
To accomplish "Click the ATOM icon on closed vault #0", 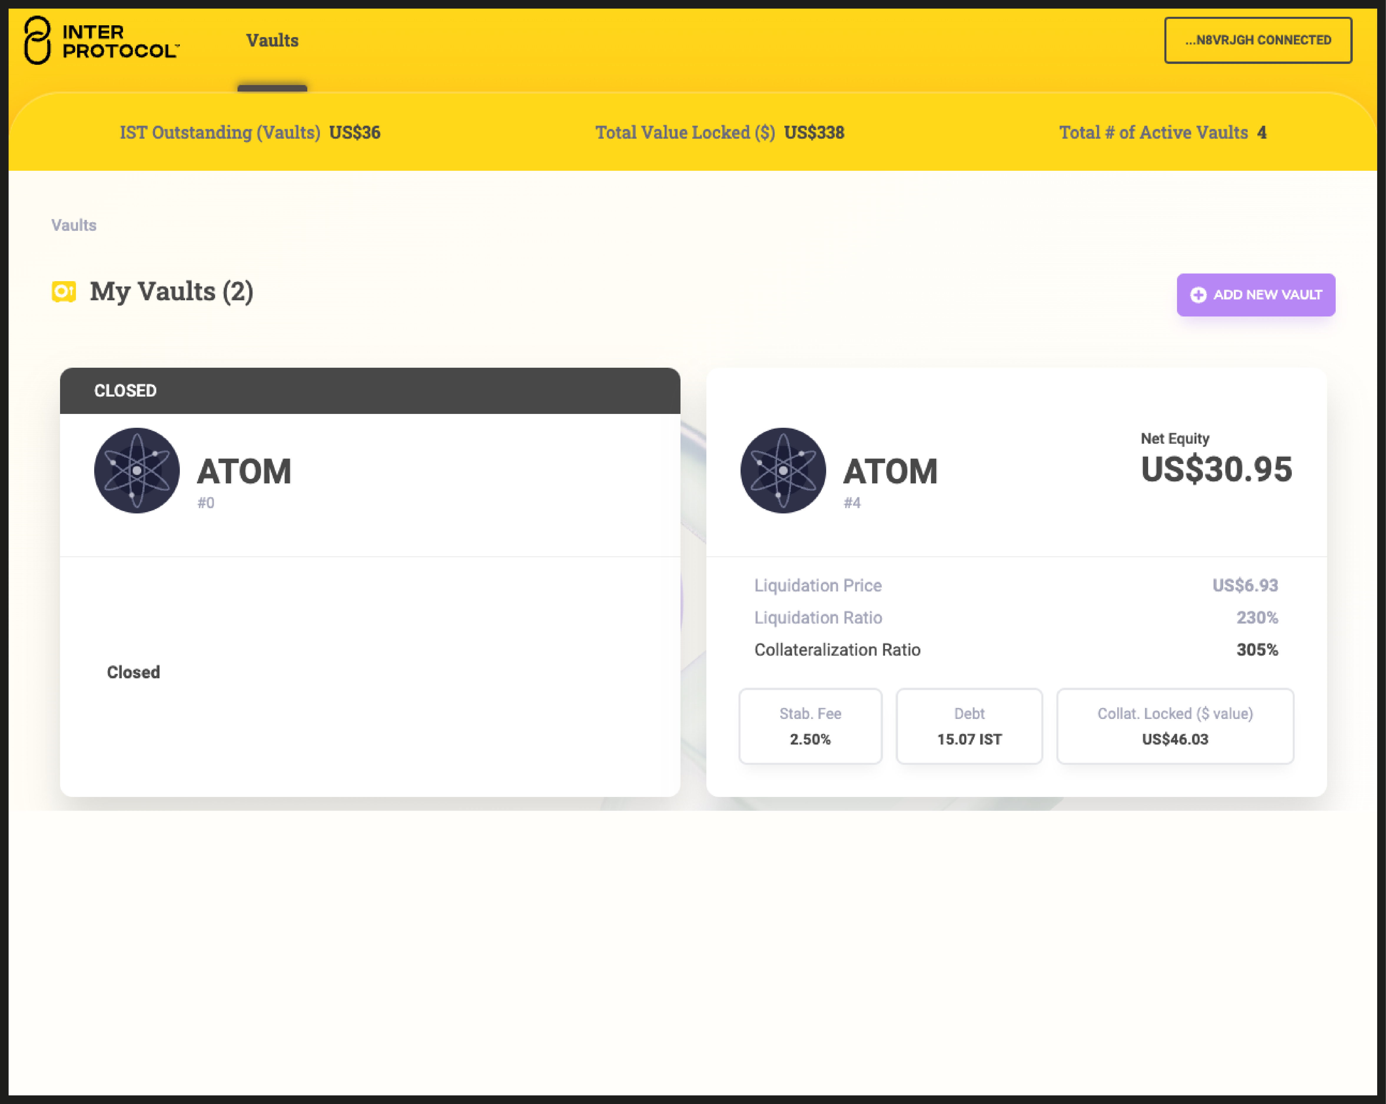I will click(x=136, y=471).
